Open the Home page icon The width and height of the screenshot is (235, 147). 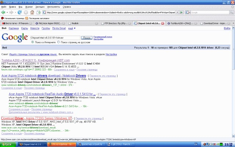tap(32, 12)
